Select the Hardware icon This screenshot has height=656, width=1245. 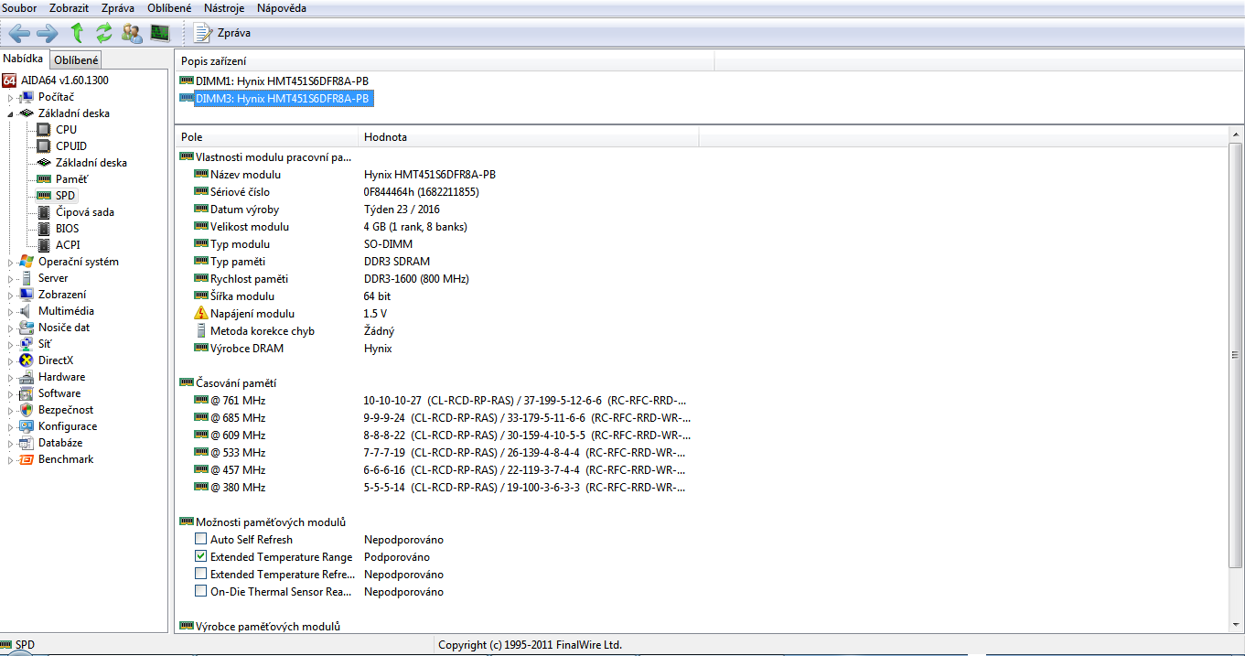[x=26, y=377]
